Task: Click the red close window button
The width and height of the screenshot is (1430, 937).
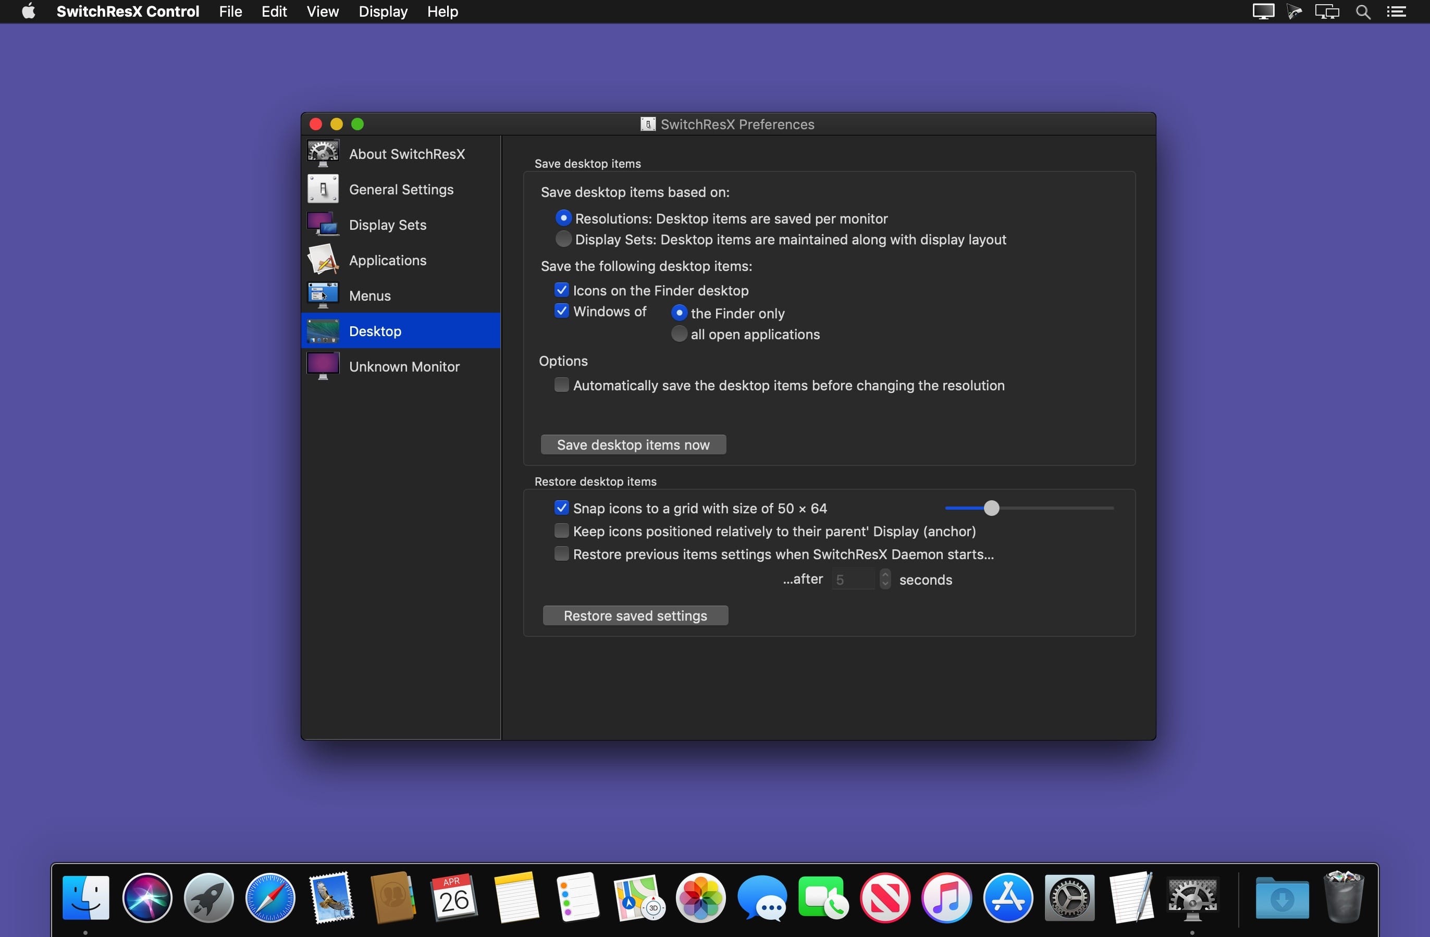Action: (315, 124)
